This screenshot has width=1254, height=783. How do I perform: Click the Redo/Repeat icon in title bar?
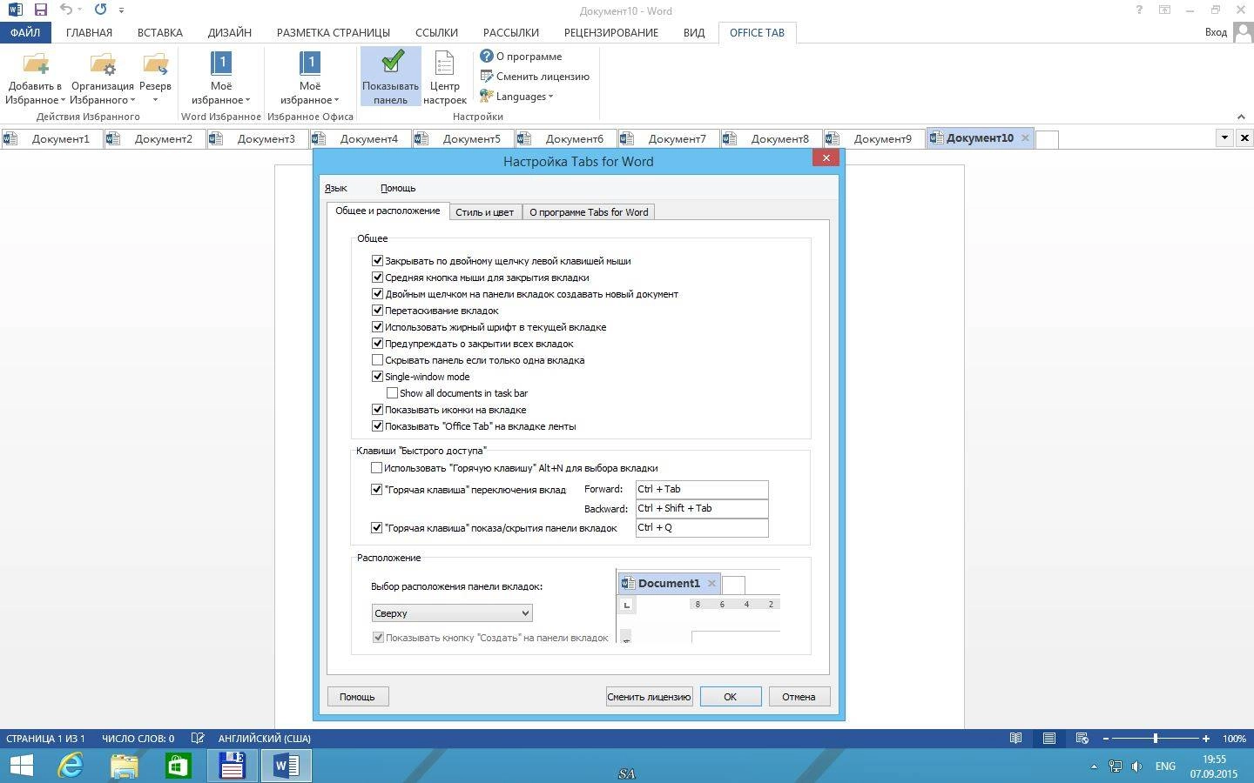point(100,10)
